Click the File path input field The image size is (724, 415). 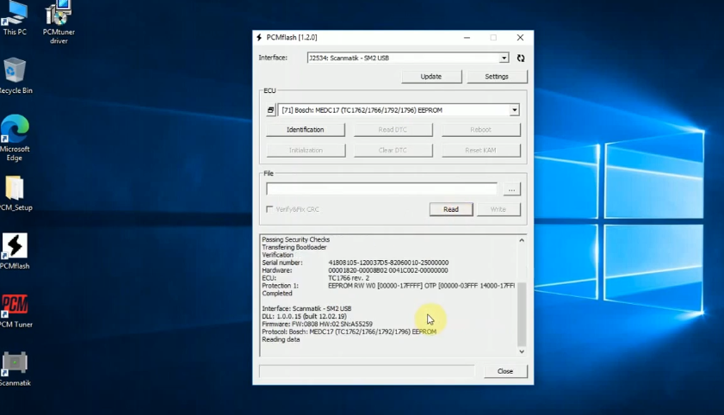coord(382,189)
